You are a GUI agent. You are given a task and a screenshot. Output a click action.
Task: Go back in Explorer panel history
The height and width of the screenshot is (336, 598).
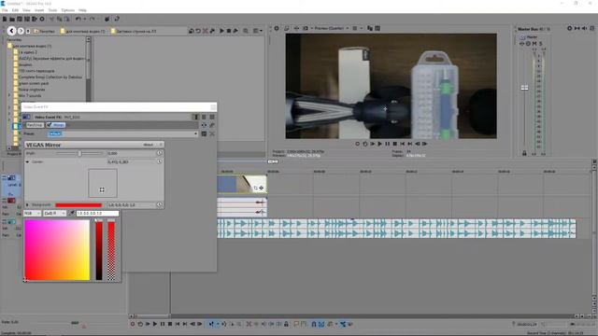(x=12, y=31)
